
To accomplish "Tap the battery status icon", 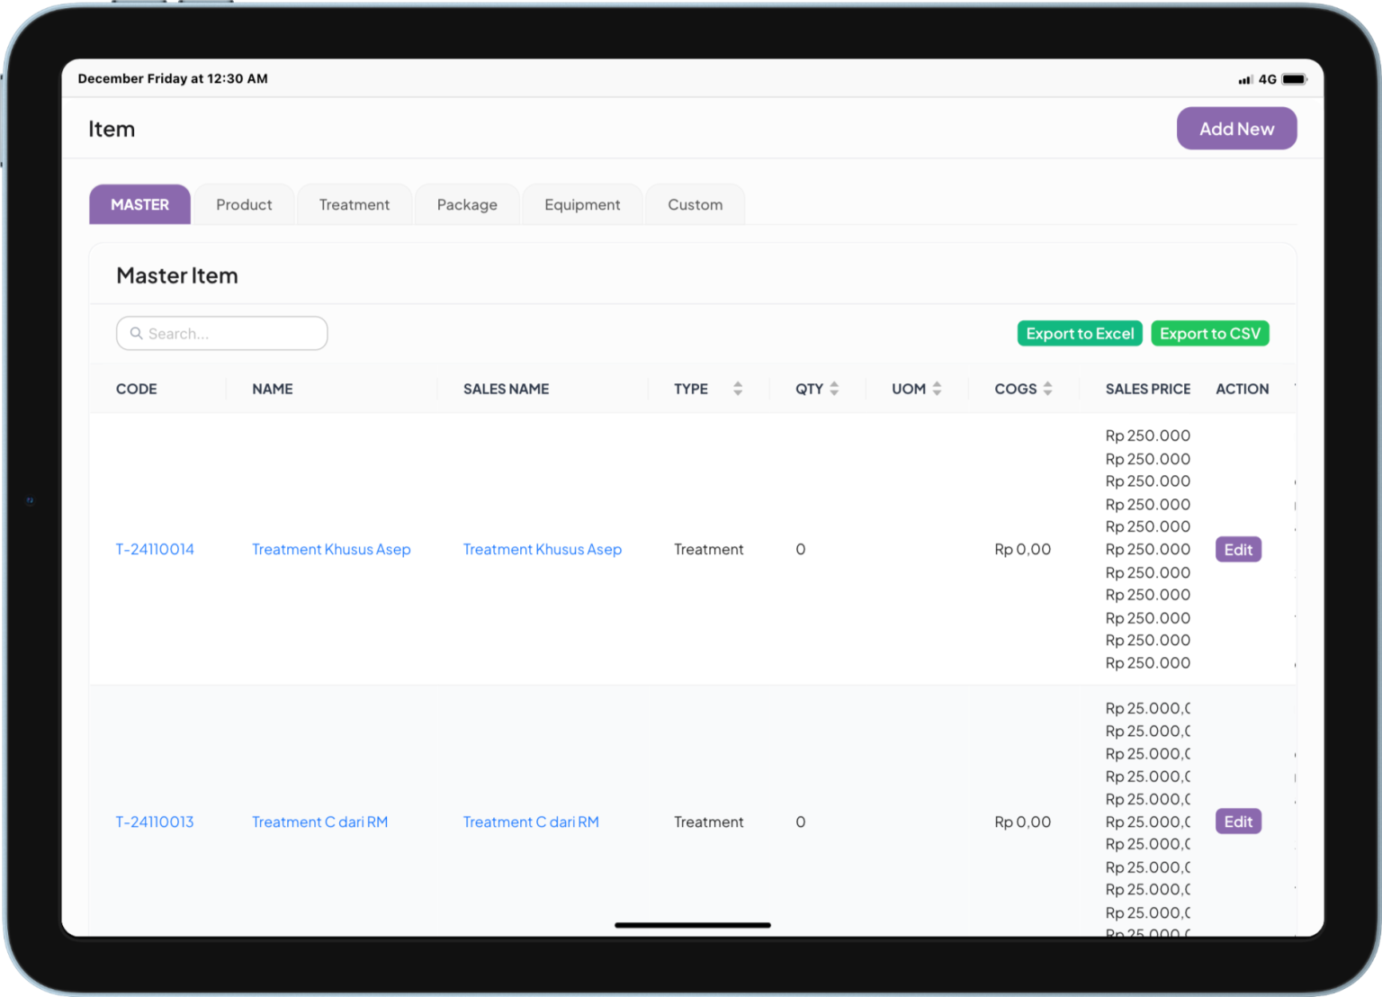I will 1294,79.
